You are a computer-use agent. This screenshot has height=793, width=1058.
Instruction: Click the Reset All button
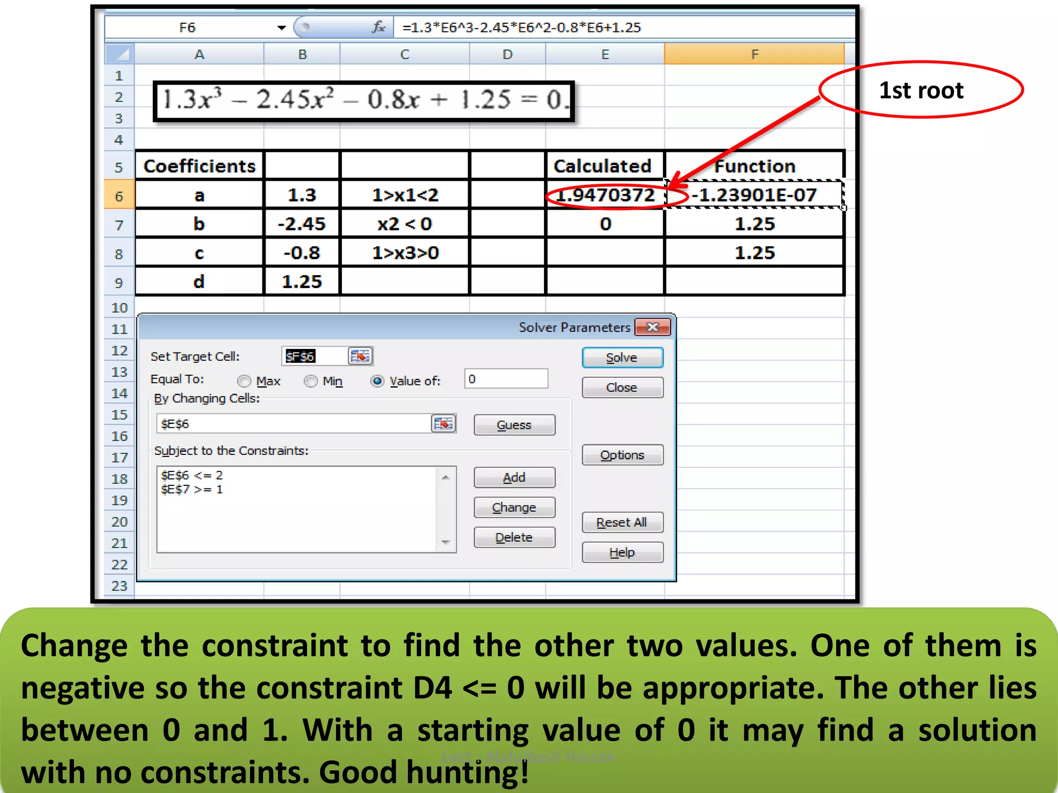point(623,522)
